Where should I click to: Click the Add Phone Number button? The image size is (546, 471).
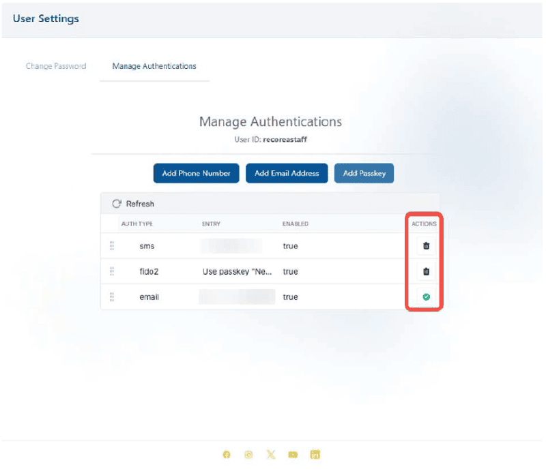pyautogui.click(x=196, y=173)
